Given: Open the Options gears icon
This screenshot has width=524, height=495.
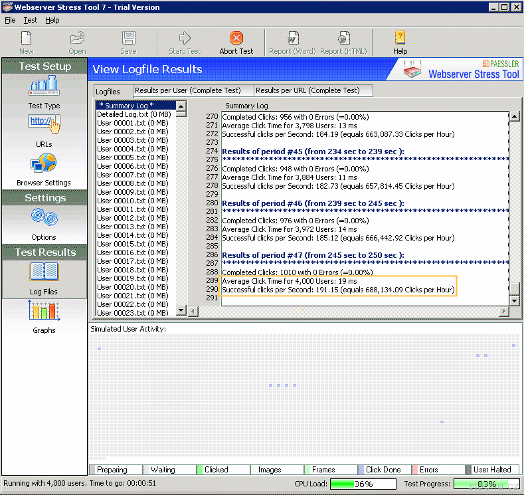Looking at the screenshot, I should pos(44,218).
